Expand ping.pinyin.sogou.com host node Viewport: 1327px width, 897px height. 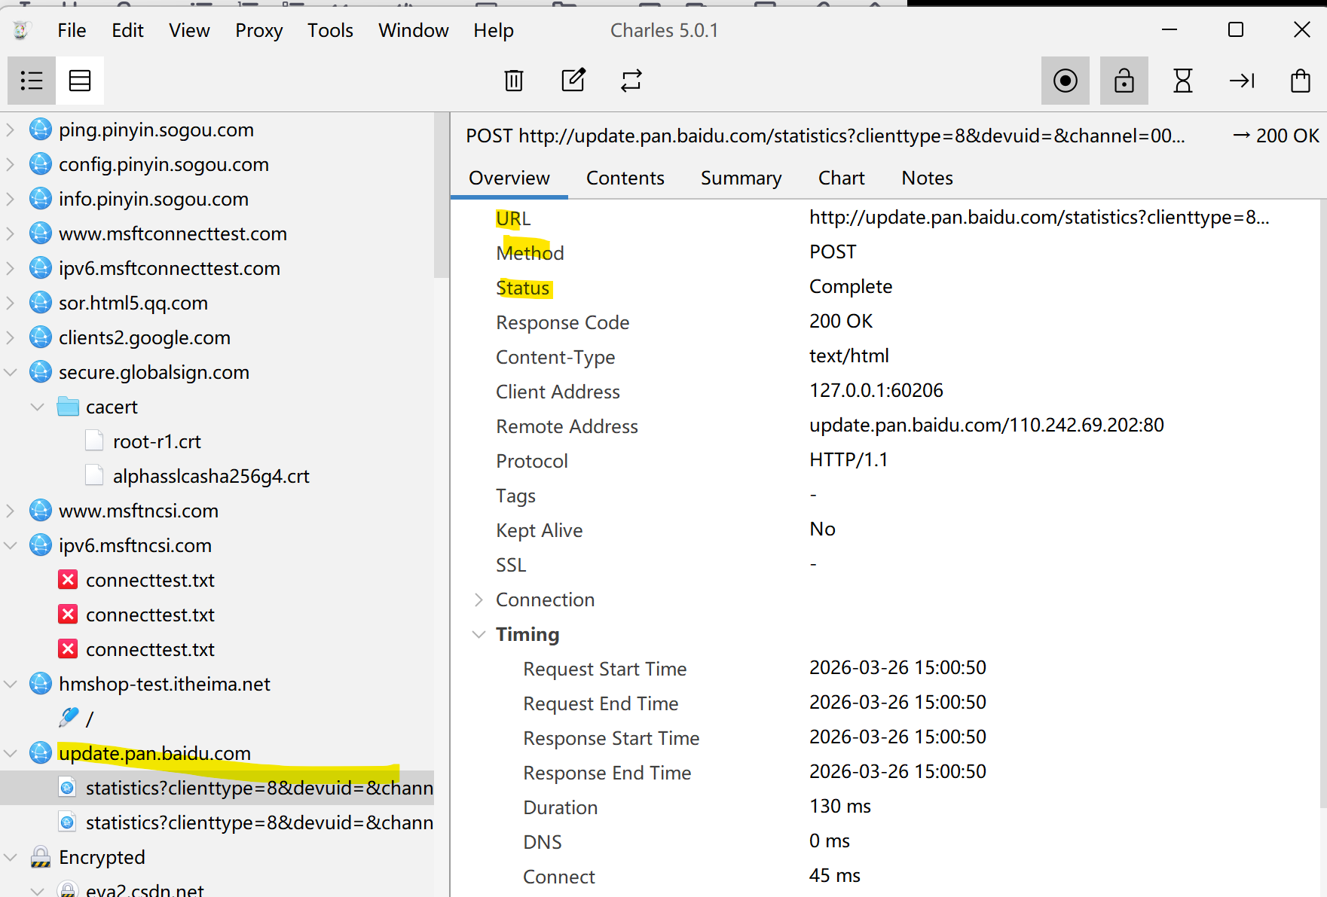click(11, 130)
